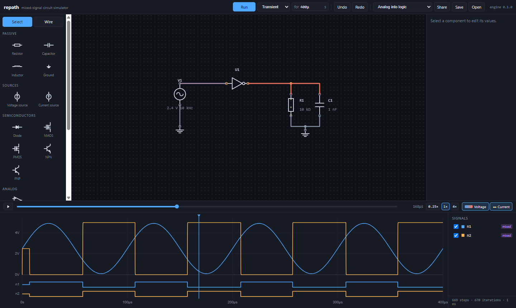Click the n2 mixed type badge
The width and height of the screenshot is (516, 308).
(506, 235)
